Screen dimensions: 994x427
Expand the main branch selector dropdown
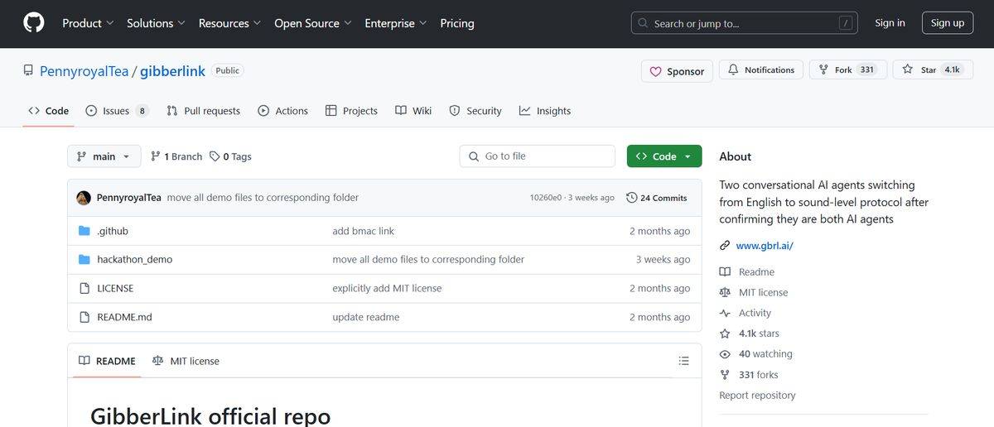click(x=104, y=156)
